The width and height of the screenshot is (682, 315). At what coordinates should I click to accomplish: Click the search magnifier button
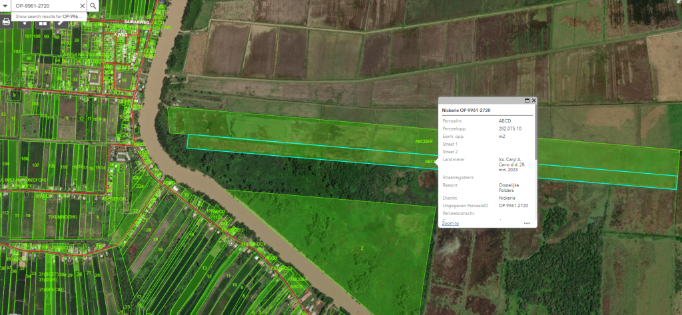click(93, 5)
